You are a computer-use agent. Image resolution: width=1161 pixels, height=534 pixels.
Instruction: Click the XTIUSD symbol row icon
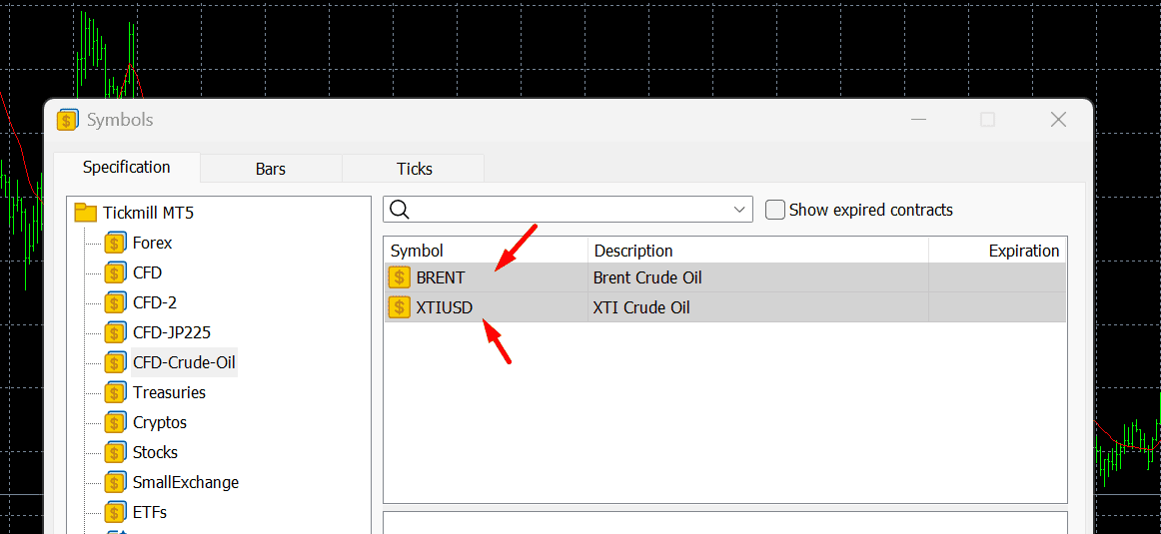pyautogui.click(x=399, y=307)
